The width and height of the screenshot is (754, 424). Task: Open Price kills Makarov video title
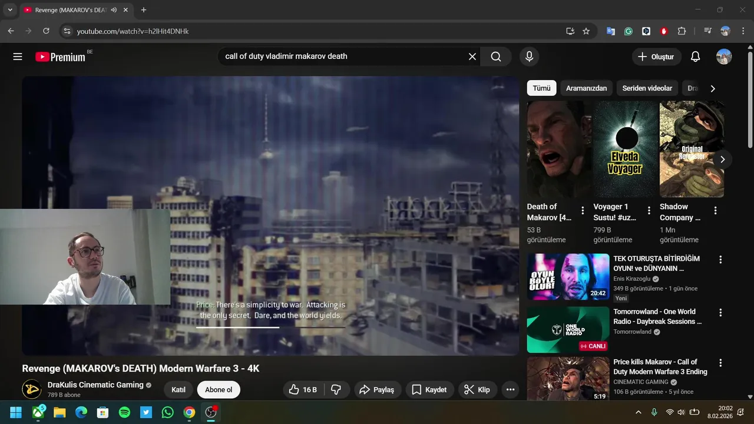(x=660, y=367)
